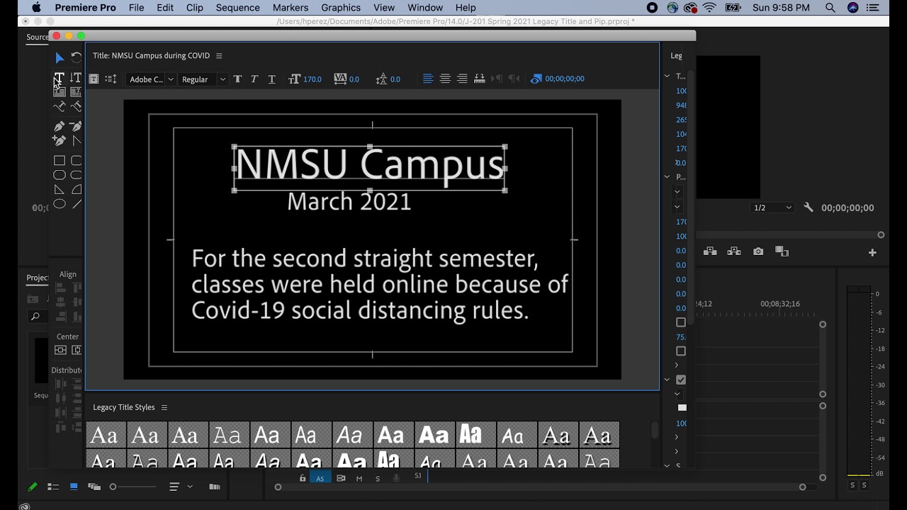Open the Sequence menu

(x=237, y=8)
